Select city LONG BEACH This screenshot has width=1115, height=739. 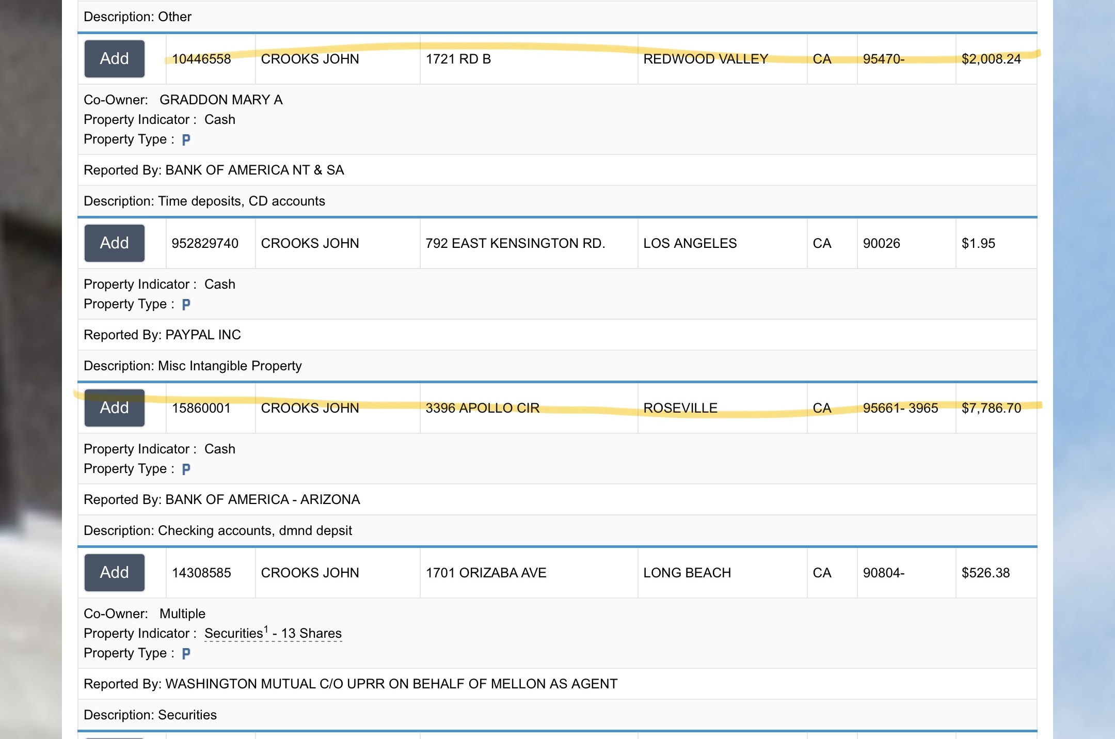(x=687, y=573)
